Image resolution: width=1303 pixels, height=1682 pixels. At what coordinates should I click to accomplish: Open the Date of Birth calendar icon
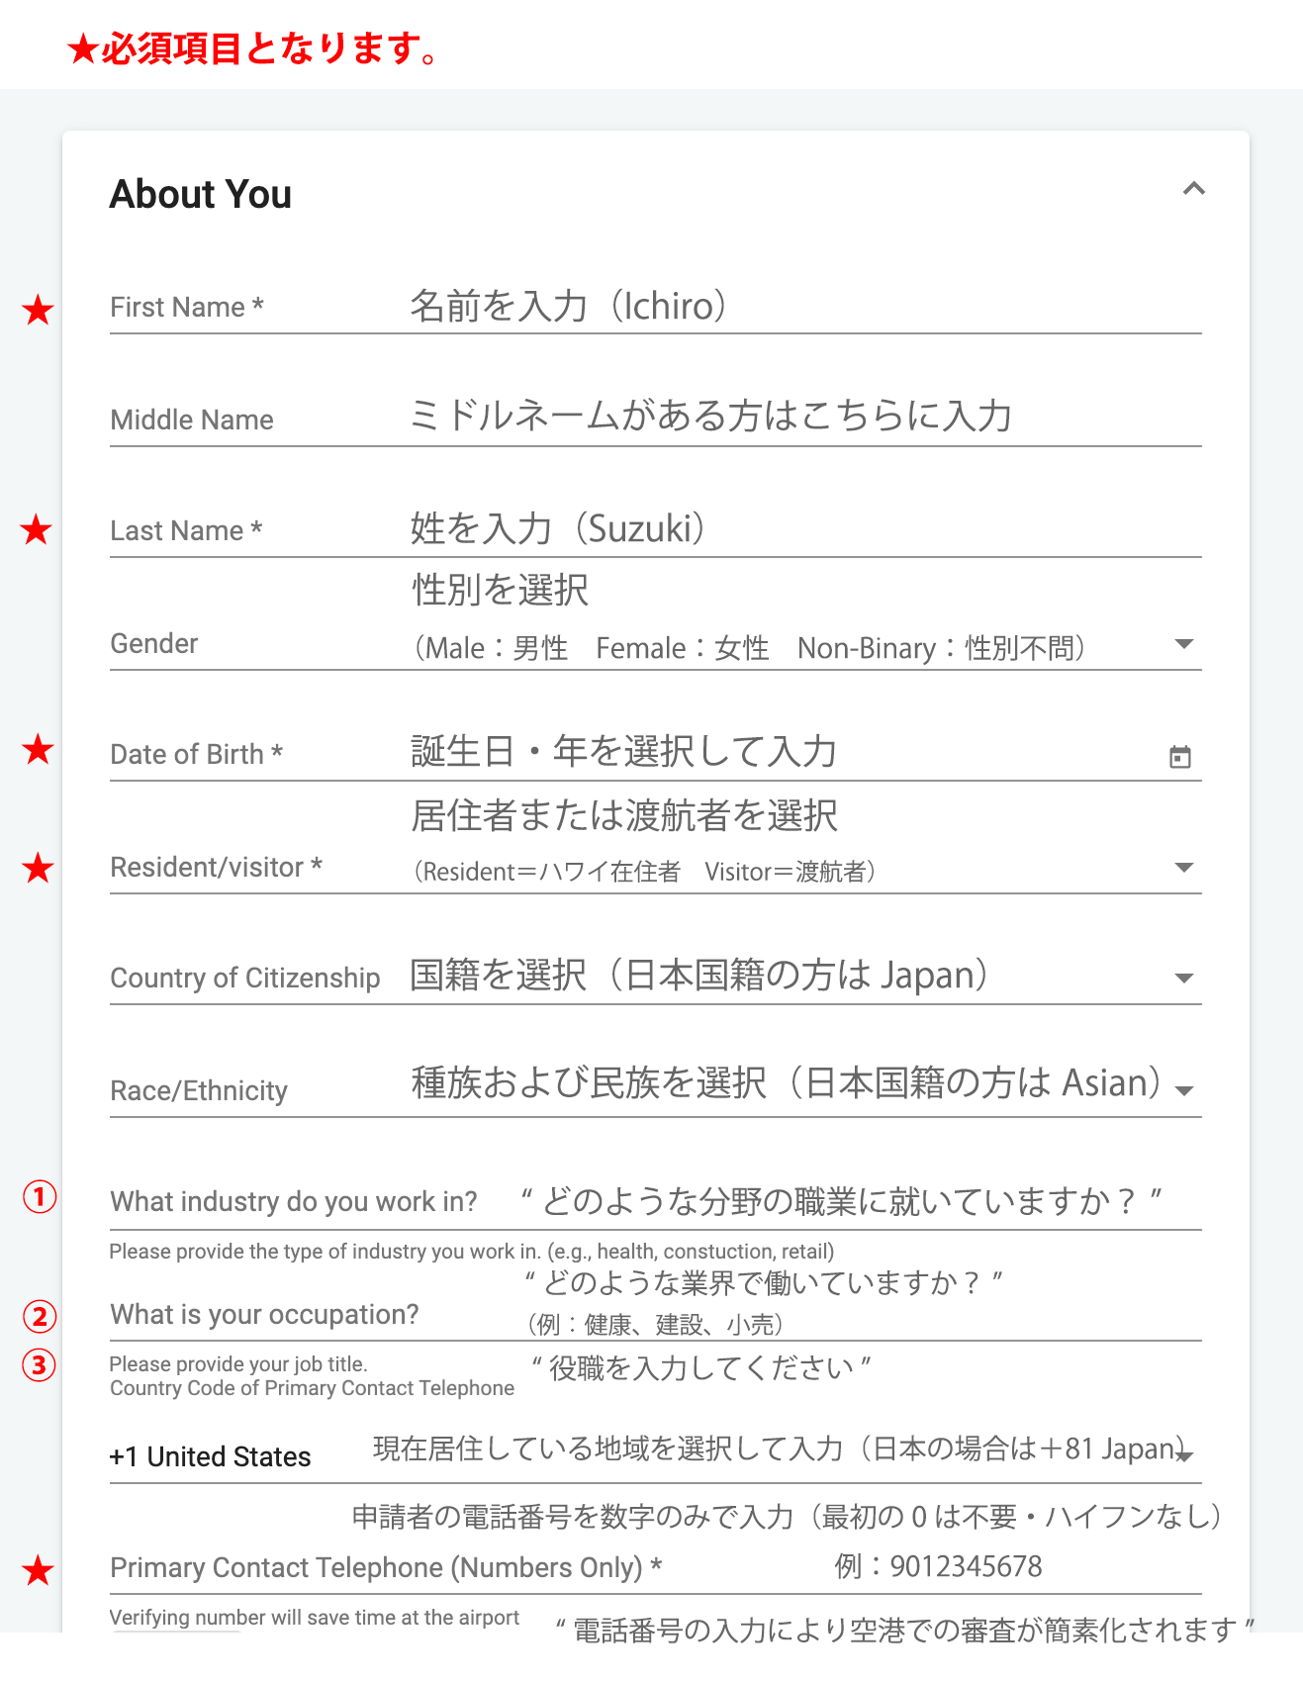click(x=1179, y=757)
